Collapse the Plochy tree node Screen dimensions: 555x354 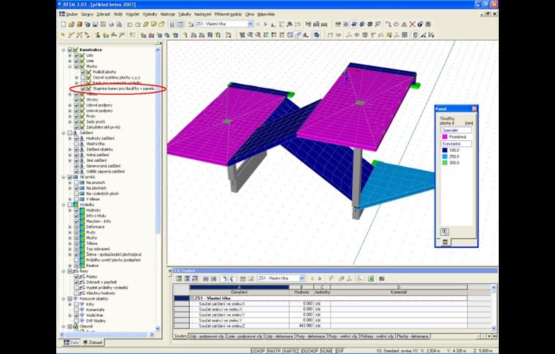[x=69, y=66]
